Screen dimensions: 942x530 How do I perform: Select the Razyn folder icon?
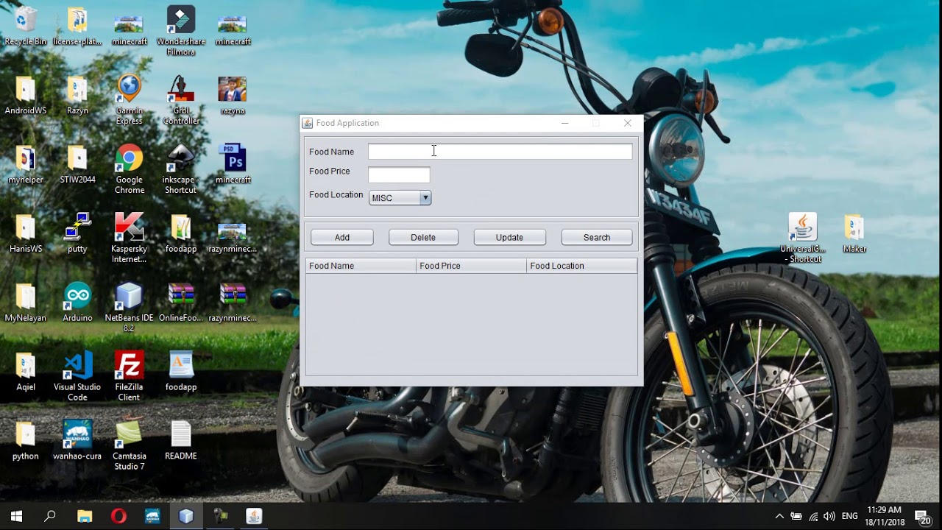coord(77,96)
